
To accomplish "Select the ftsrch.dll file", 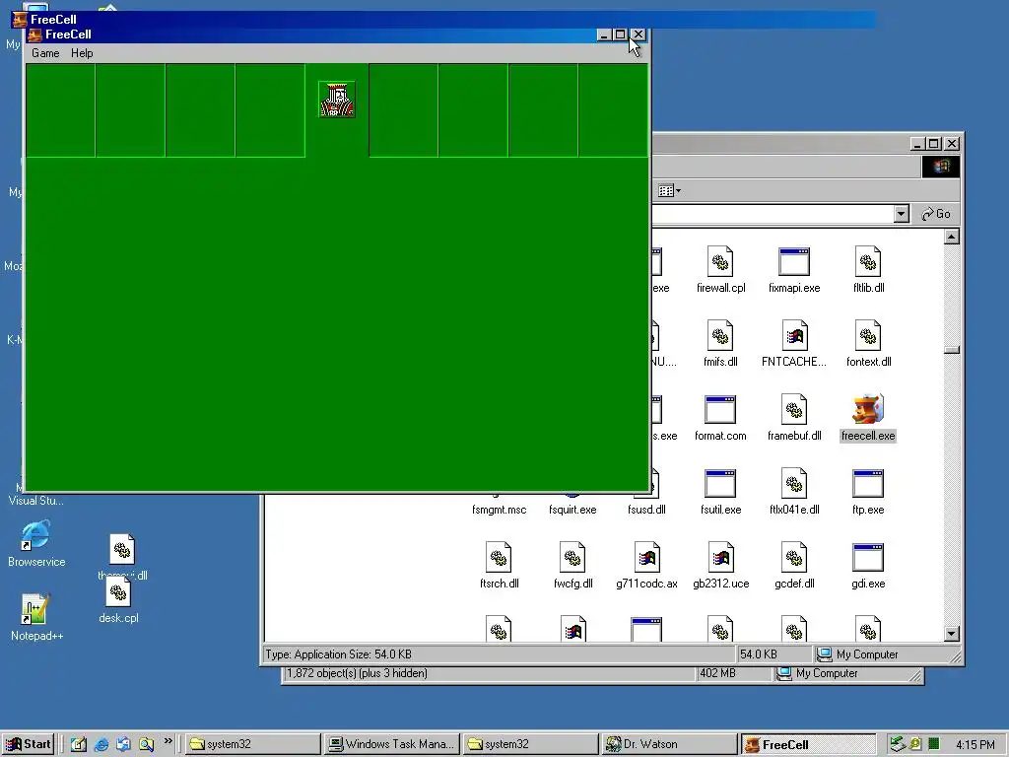I will pos(499,566).
